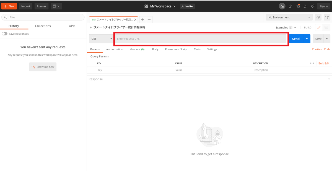Click the Enter request URL field

pos(194,39)
